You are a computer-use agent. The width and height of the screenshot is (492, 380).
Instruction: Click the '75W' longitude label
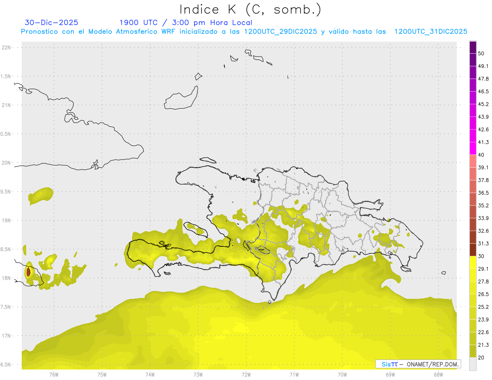pyautogui.click(x=102, y=375)
